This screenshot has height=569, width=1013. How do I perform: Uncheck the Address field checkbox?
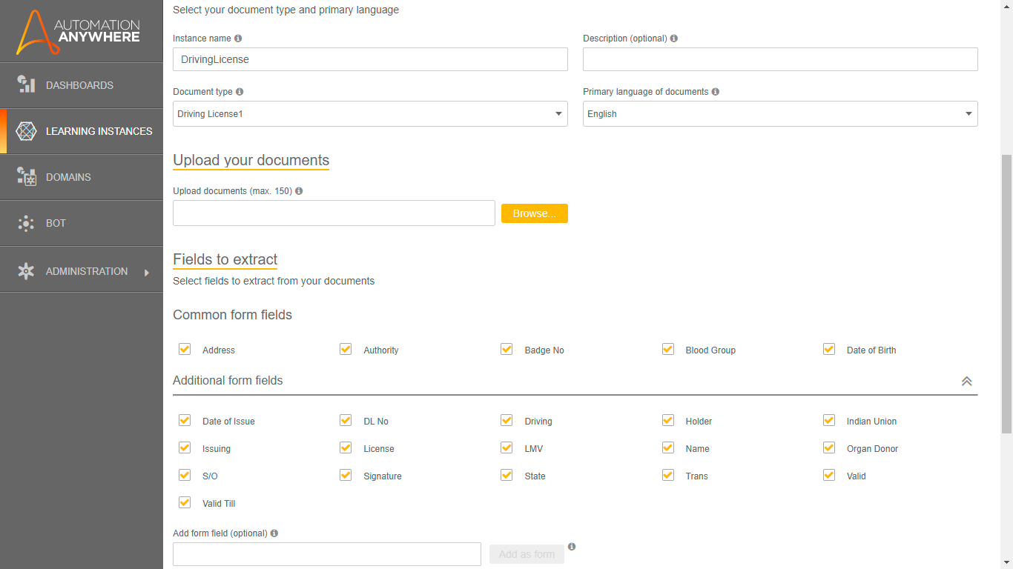(185, 349)
